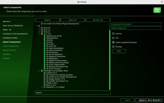Uncheck Qt Lottie Animation
Screen dimensions: 164x103
point(45,50)
